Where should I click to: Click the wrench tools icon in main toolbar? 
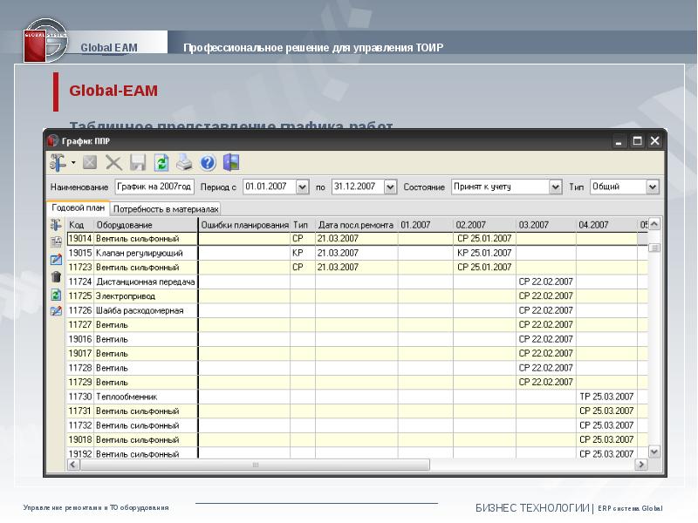click(58, 162)
